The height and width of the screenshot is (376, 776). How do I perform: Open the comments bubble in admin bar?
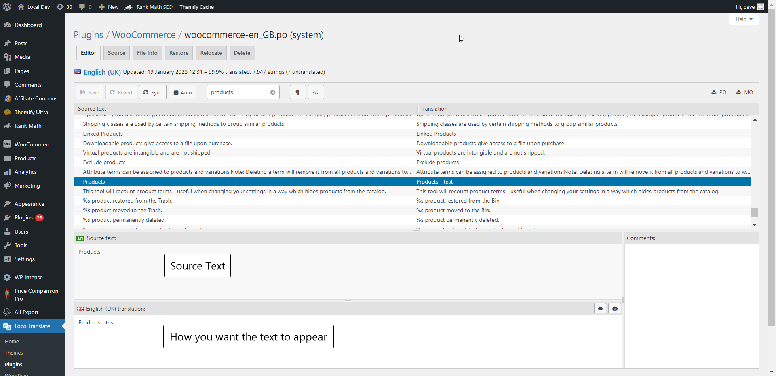click(x=82, y=7)
